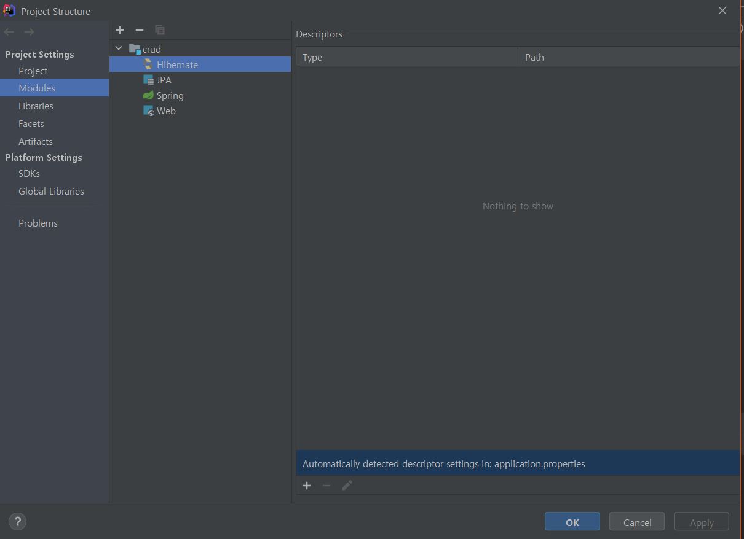Click the crud module folder icon
The width and height of the screenshot is (744, 539).
click(135, 49)
